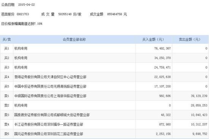
Task: Select the buy amount 34,250,378
Action: (163, 58)
